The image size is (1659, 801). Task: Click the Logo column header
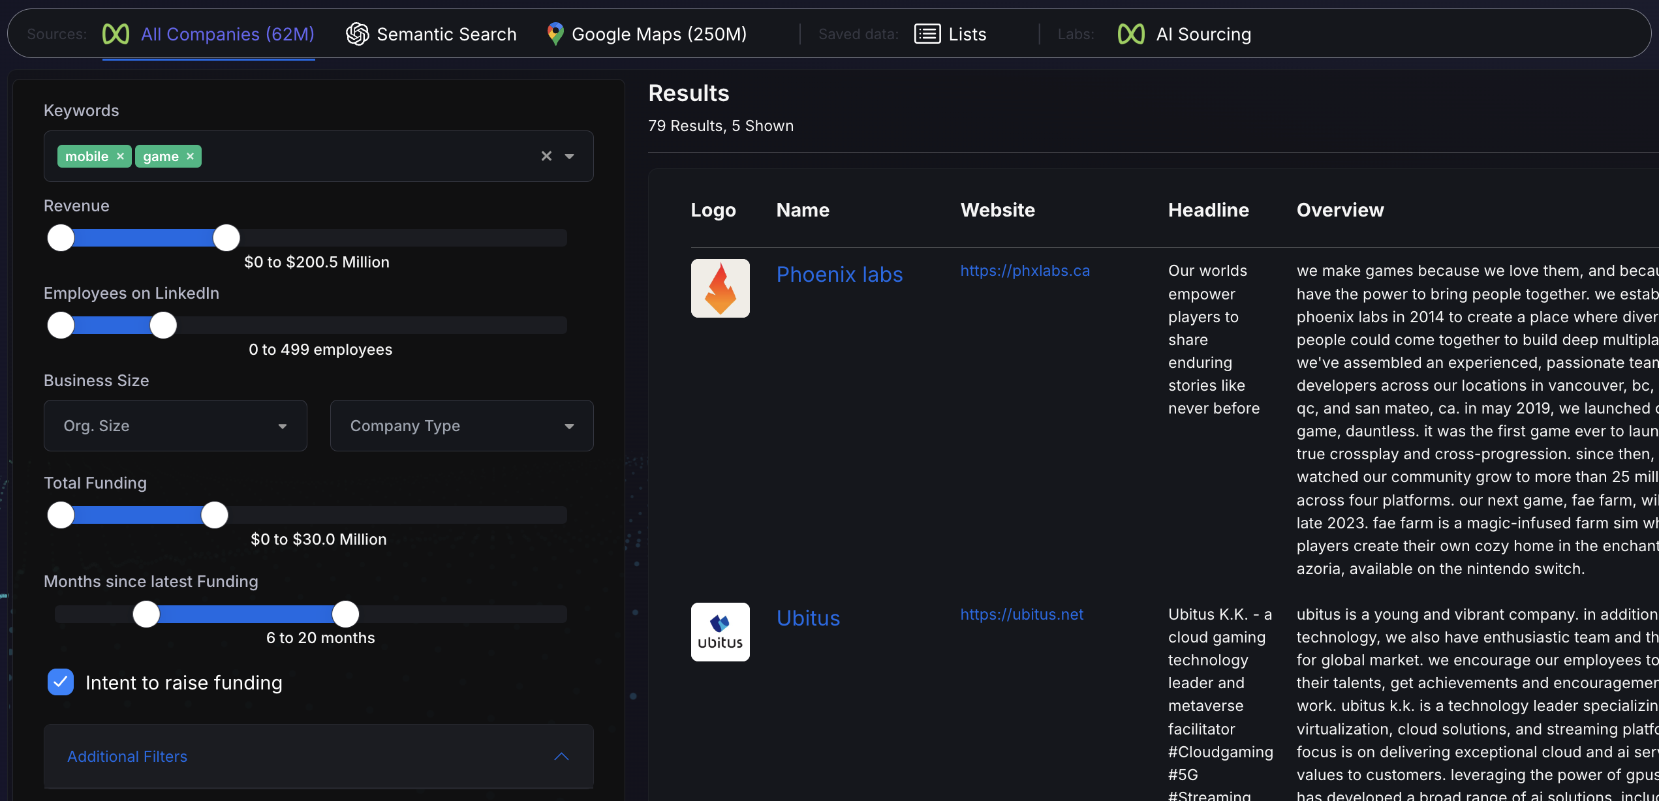pos(713,210)
